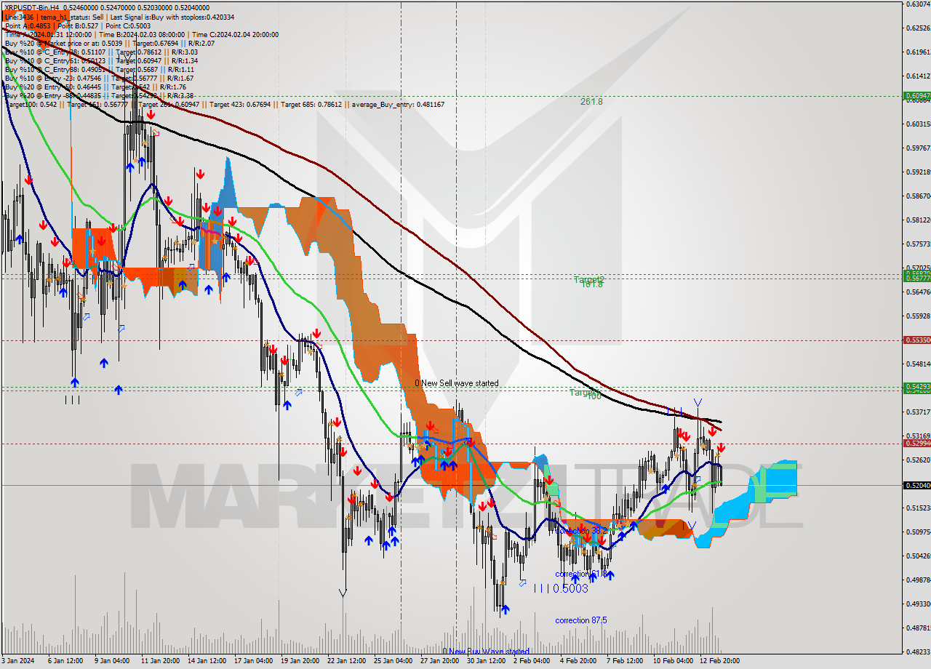Viewport: 931px width, 669px height.
Task: Click the '261.8' Fibonacci label
Action: tap(591, 102)
